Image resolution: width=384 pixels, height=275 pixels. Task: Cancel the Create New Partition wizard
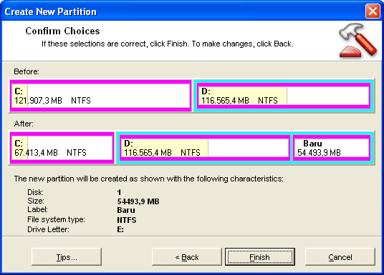[x=340, y=257]
